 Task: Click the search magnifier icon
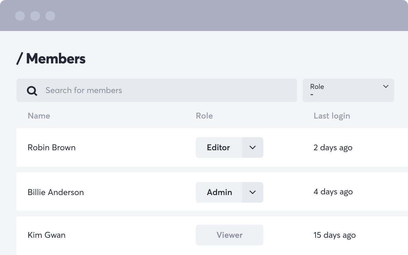tap(32, 91)
